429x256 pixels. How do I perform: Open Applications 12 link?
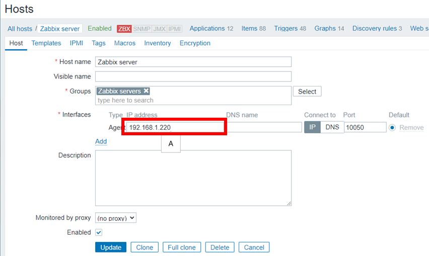(x=211, y=28)
